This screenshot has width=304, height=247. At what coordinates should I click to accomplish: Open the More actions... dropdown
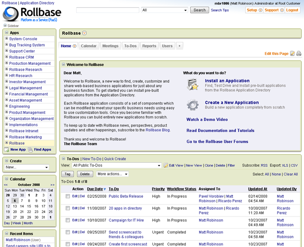coord(112,174)
